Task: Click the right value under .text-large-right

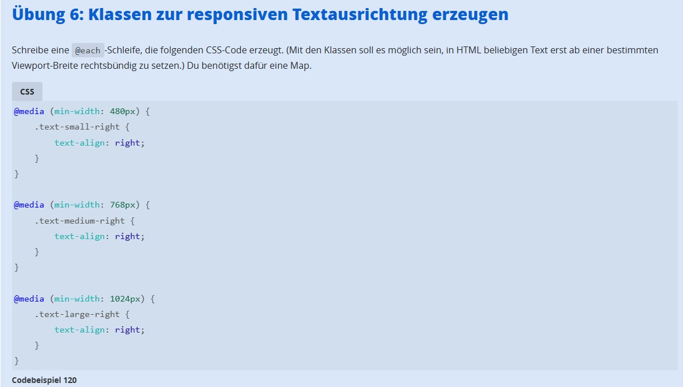Action: [x=127, y=330]
